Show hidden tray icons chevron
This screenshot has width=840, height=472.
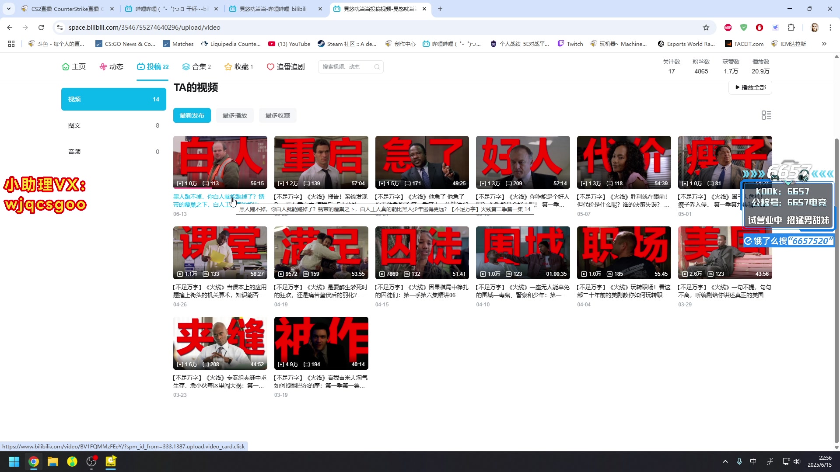point(725,462)
